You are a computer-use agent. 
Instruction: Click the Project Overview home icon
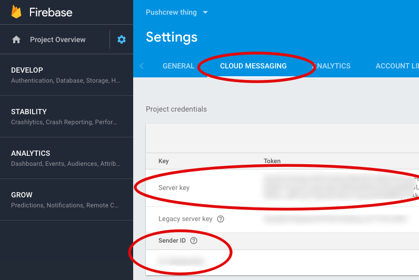coord(16,39)
